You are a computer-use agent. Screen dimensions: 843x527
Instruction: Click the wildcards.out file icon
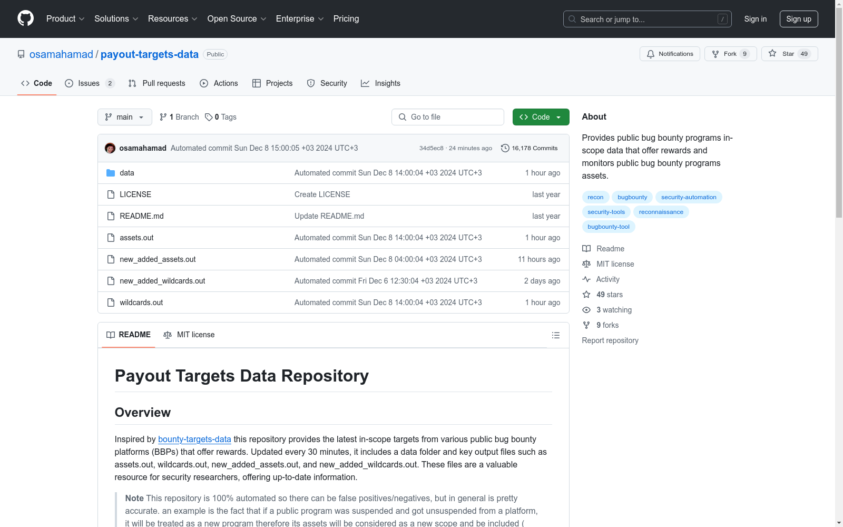tap(111, 302)
